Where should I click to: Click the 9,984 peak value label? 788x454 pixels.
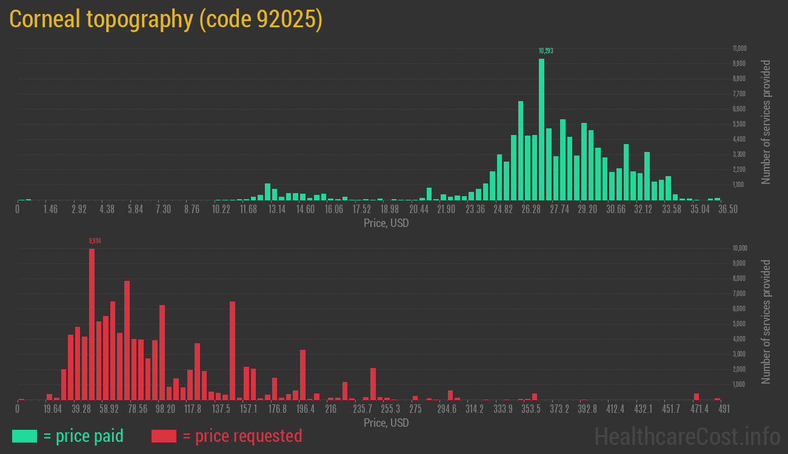click(95, 241)
